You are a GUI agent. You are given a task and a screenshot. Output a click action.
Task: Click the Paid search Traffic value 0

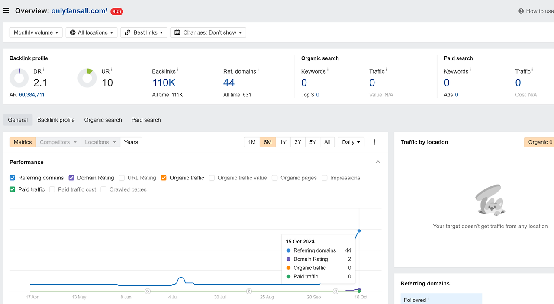[518, 83]
